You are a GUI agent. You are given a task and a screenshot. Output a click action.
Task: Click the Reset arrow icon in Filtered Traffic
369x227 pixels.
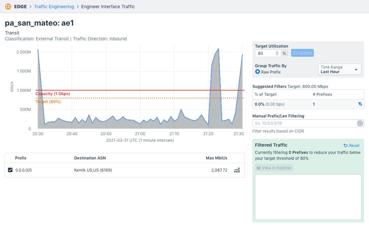point(345,145)
